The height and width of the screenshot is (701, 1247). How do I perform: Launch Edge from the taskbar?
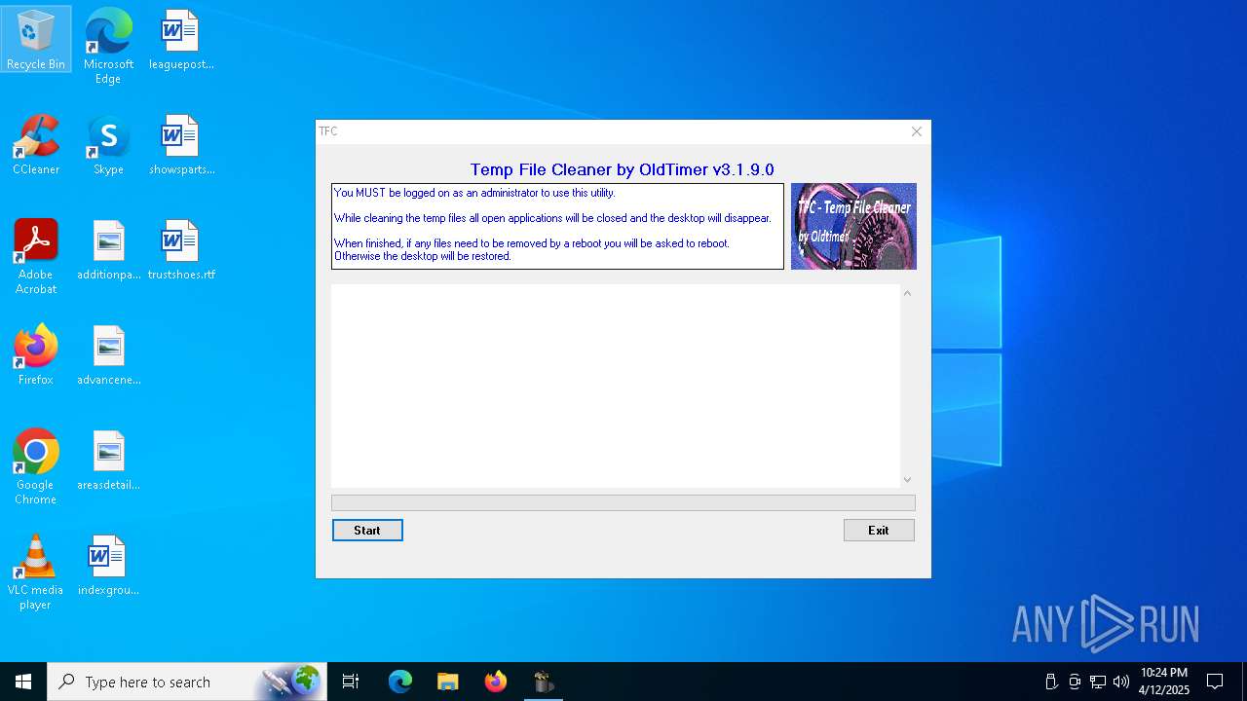pos(400,682)
